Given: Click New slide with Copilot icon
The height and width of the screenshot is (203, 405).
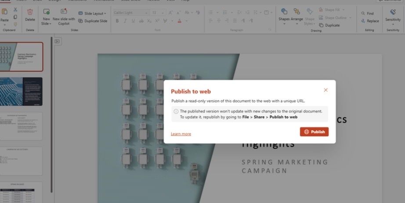Looking at the screenshot, I should 64,11.
